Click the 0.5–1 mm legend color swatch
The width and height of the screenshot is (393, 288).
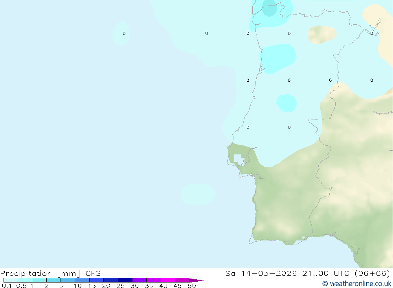click(25, 280)
